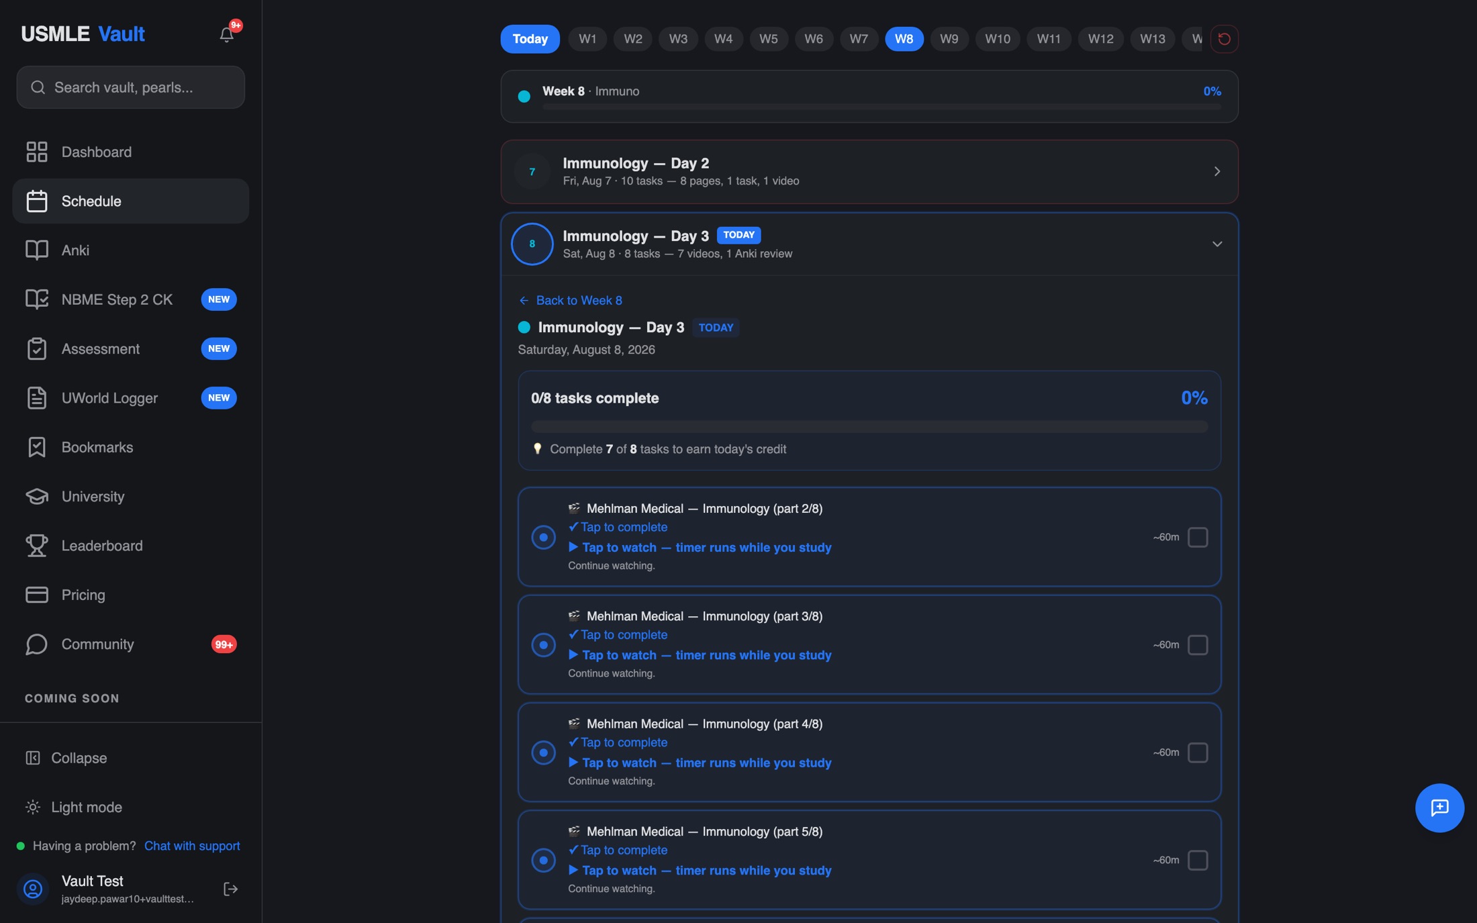Focus the Search vault, pearls field
Image resolution: width=1477 pixels, height=923 pixels.
pos(131,87)
